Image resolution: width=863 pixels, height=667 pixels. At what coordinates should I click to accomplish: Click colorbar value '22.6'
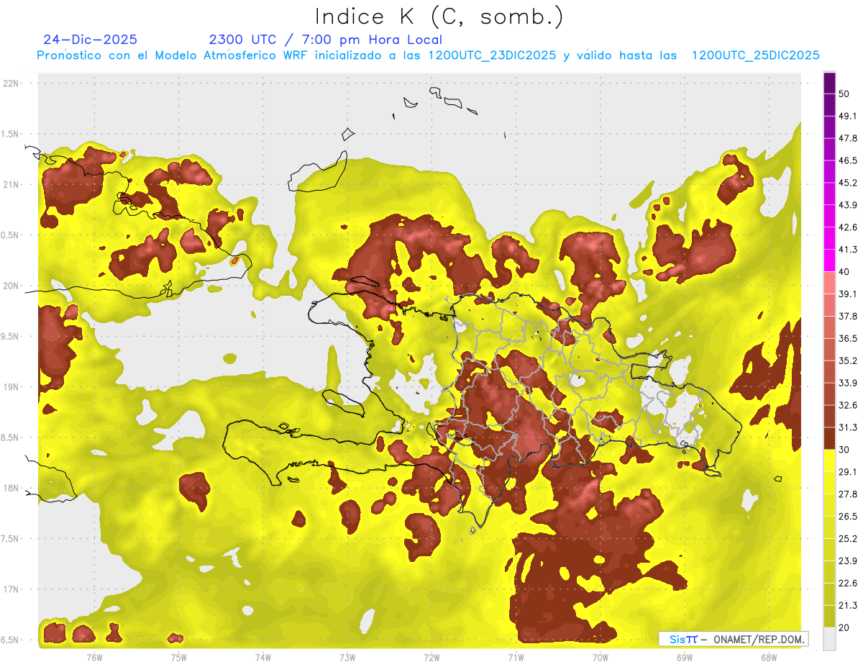pos(847,584)
